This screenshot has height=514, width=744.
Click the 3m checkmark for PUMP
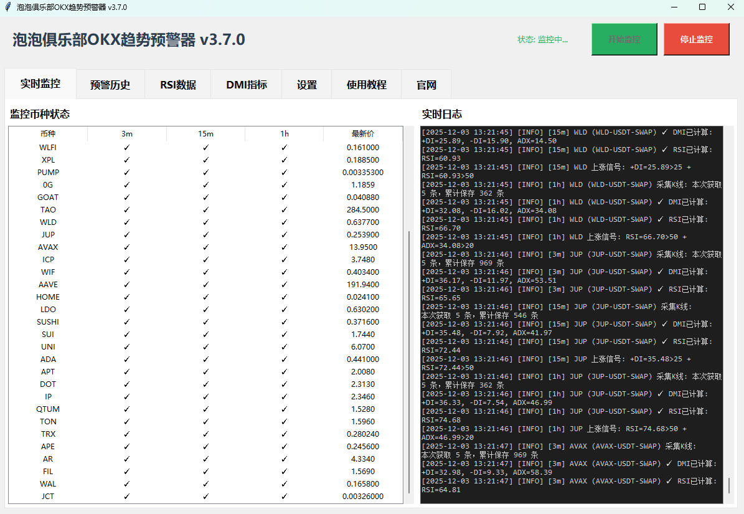click(127, 173)
